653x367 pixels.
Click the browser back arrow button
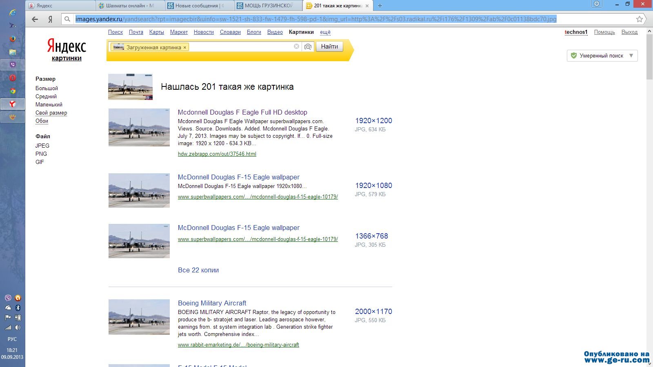[x=35, y=19]
